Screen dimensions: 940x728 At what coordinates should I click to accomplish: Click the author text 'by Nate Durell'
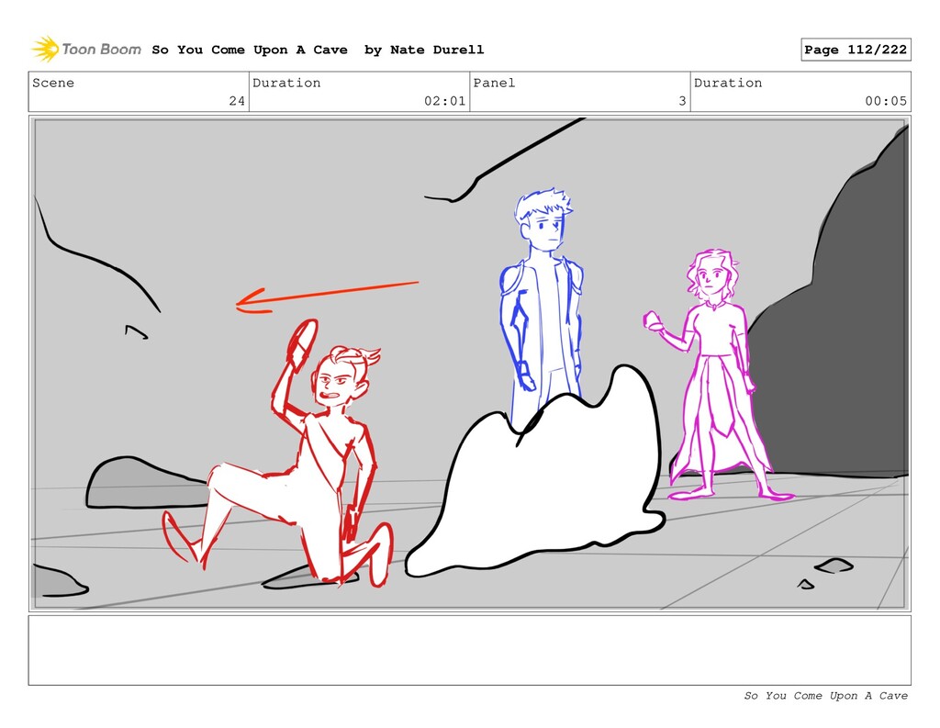pos(424,50)
